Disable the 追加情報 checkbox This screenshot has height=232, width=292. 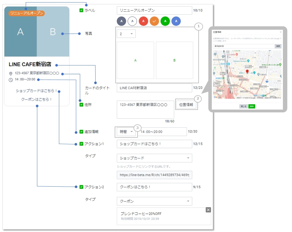[81, 132]
